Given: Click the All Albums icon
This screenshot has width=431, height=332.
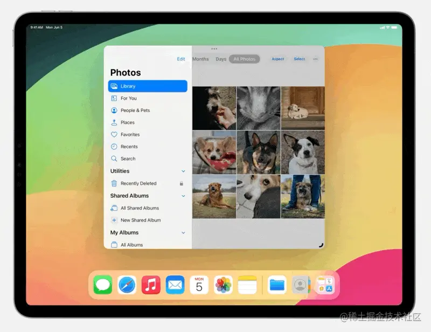Looking at the screenshot, I should (x=114, y=245).
